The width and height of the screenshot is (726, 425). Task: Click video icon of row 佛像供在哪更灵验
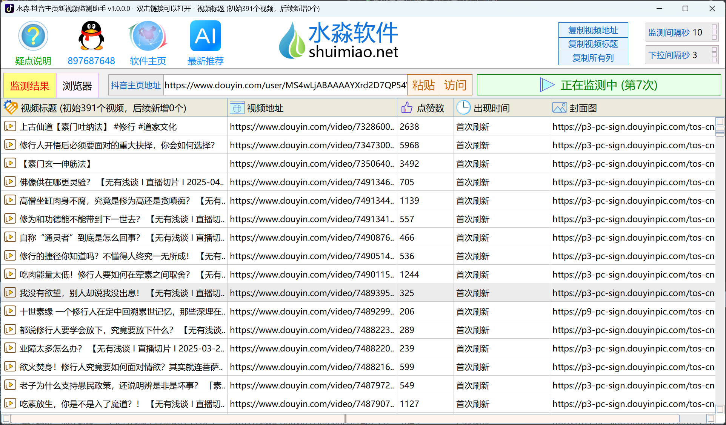click(x=10, y=182)
